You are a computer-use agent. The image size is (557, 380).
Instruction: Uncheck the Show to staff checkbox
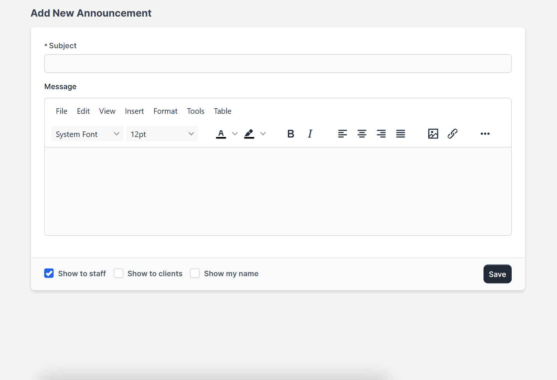point(49,273)
